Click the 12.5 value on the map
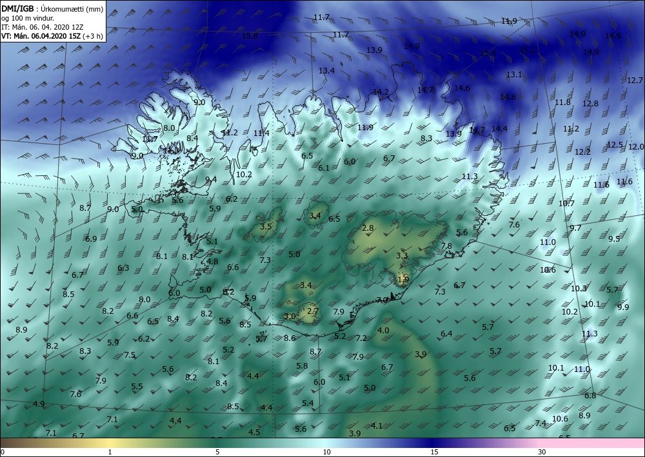Screen dimensions: 645x457 pos(615,144)
